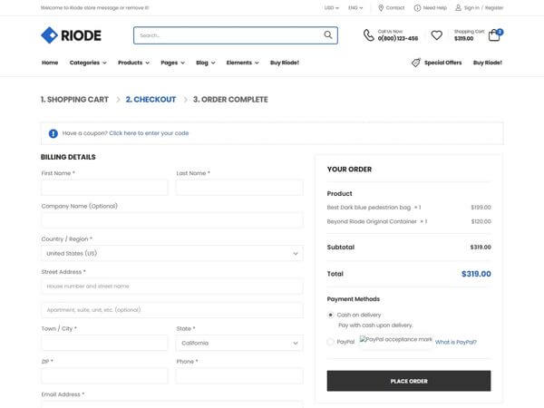Select Cash on delivery payment option
The width and height of the screenshot is (544, 408).
330,315
